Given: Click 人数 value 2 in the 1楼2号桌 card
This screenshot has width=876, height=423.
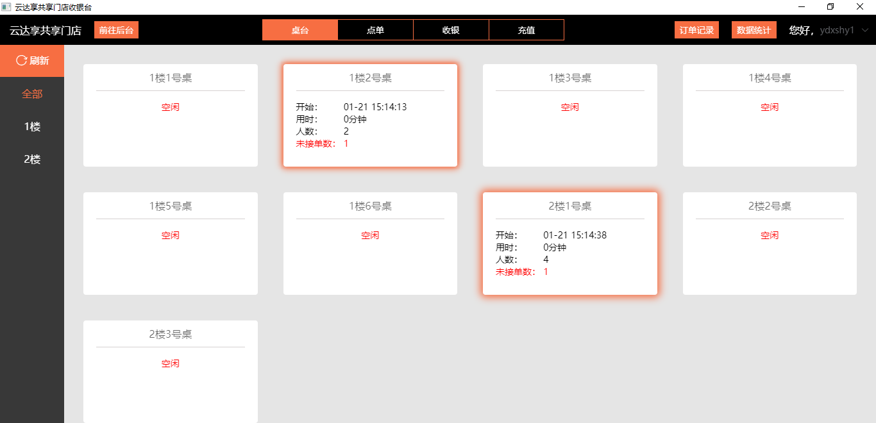Looking at the screenshot, I should pos(346,131).
